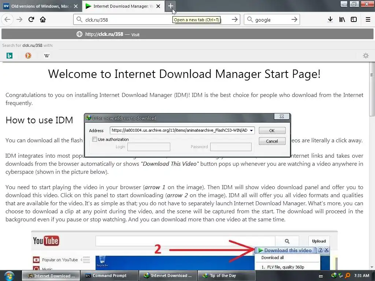Image resolution: width=375 pixels, height=281 pixels.
Task: Choose Download all in the video menu
Action: 272,258
